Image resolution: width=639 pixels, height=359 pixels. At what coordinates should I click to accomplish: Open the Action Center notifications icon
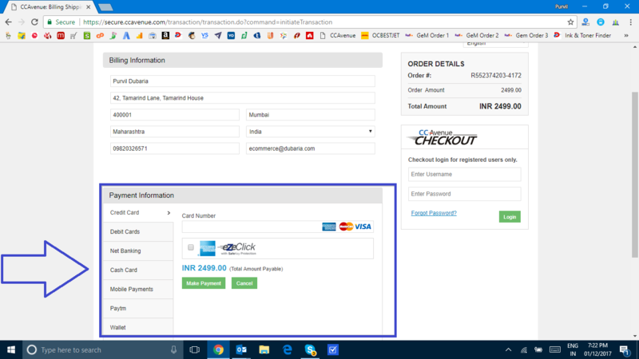624,349
